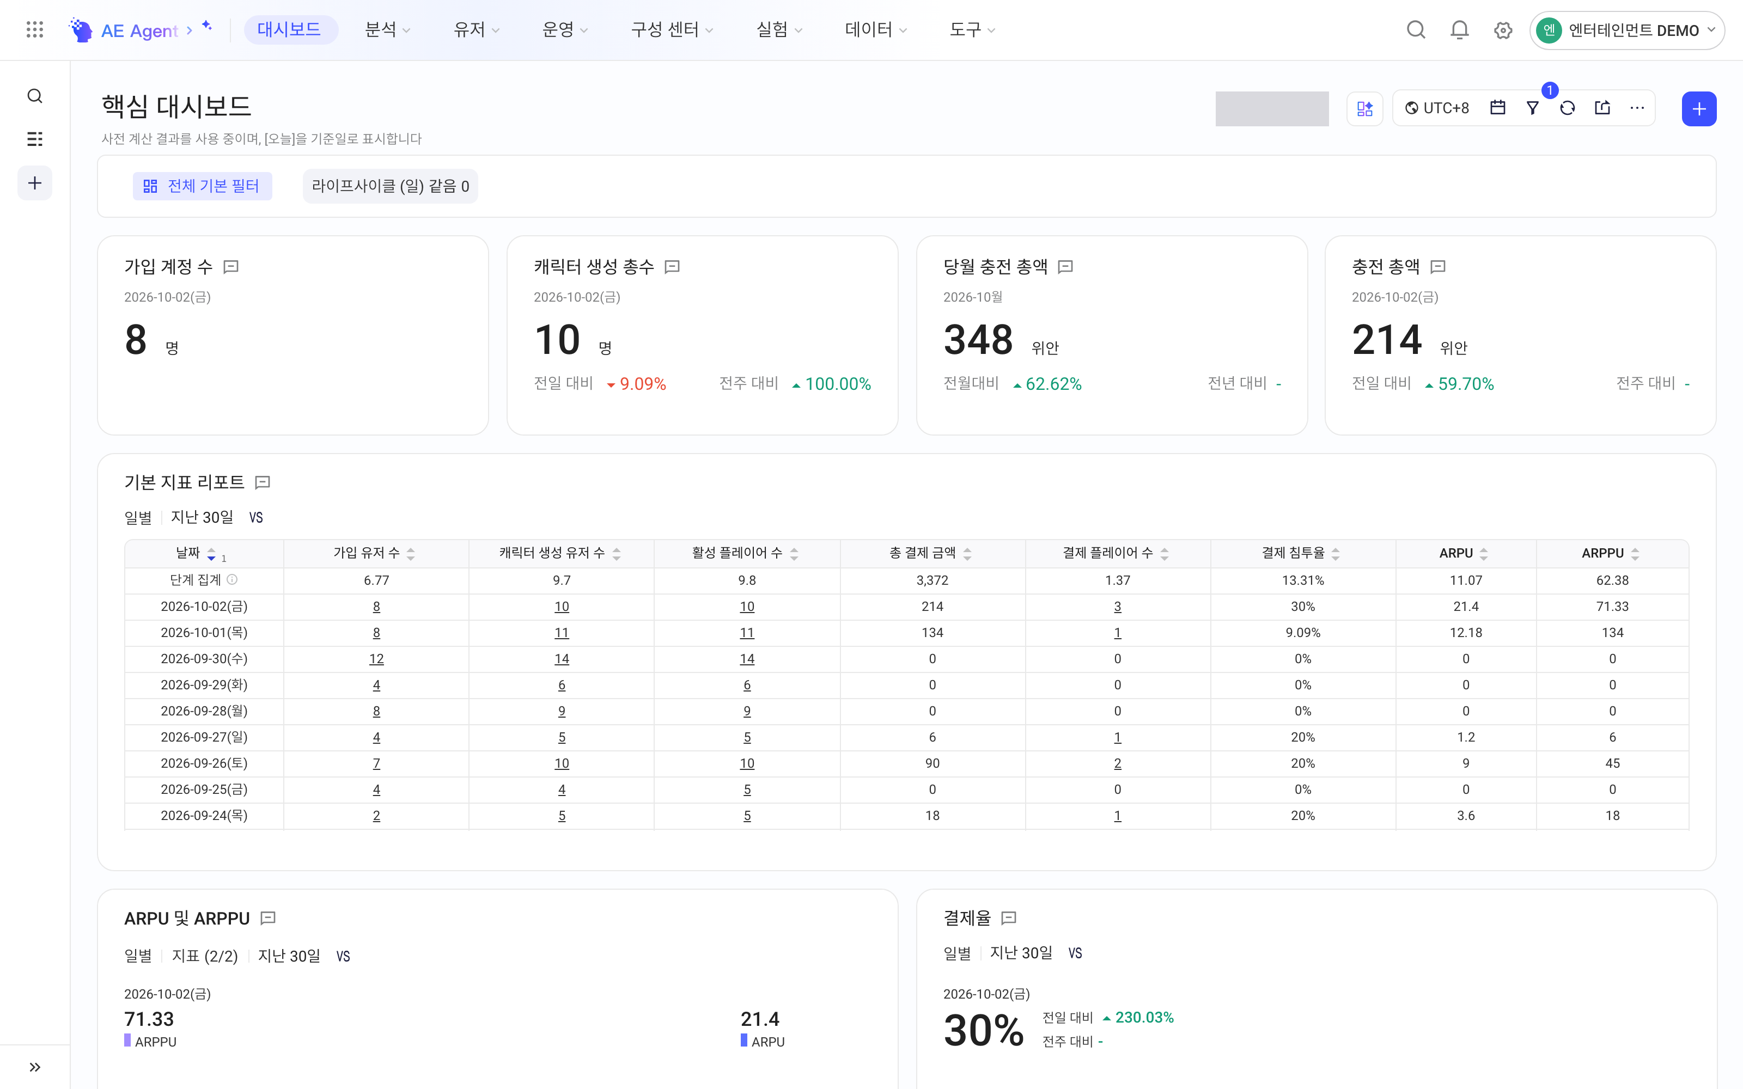Click the UTC+8 timezone selector
1743x1089 pixels.
click(x=1437, y=108)
